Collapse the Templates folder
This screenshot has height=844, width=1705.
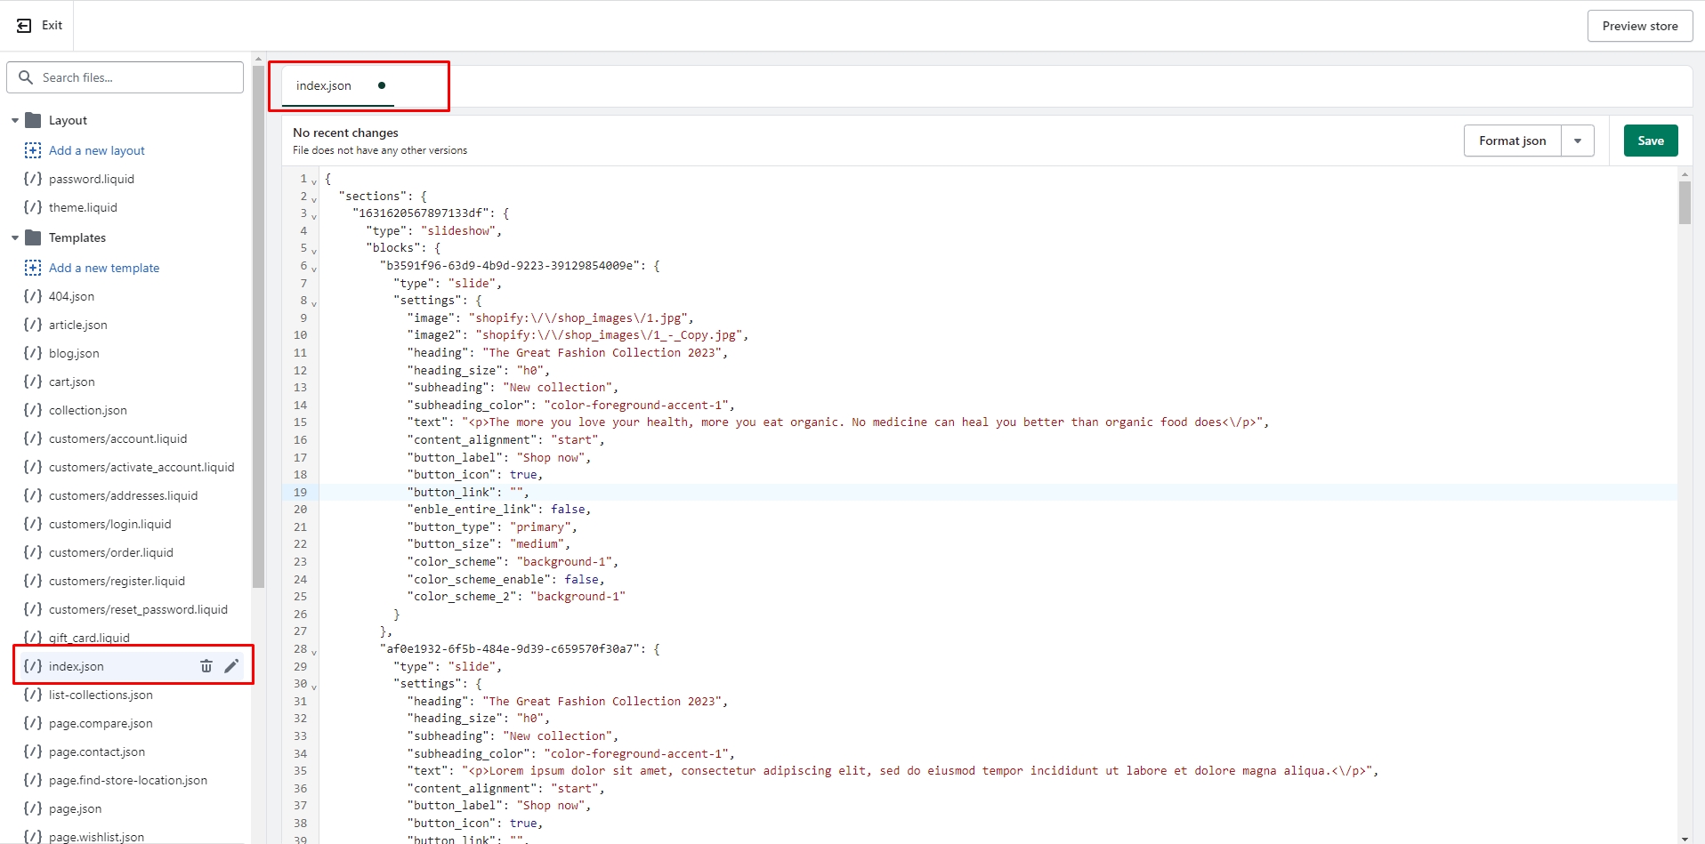pyautogui.click(x=15, y=237)
